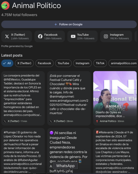Click purple circle emoji in Ni sencillas post
Viewport: 138px width, 174px height.
[51, 133]
